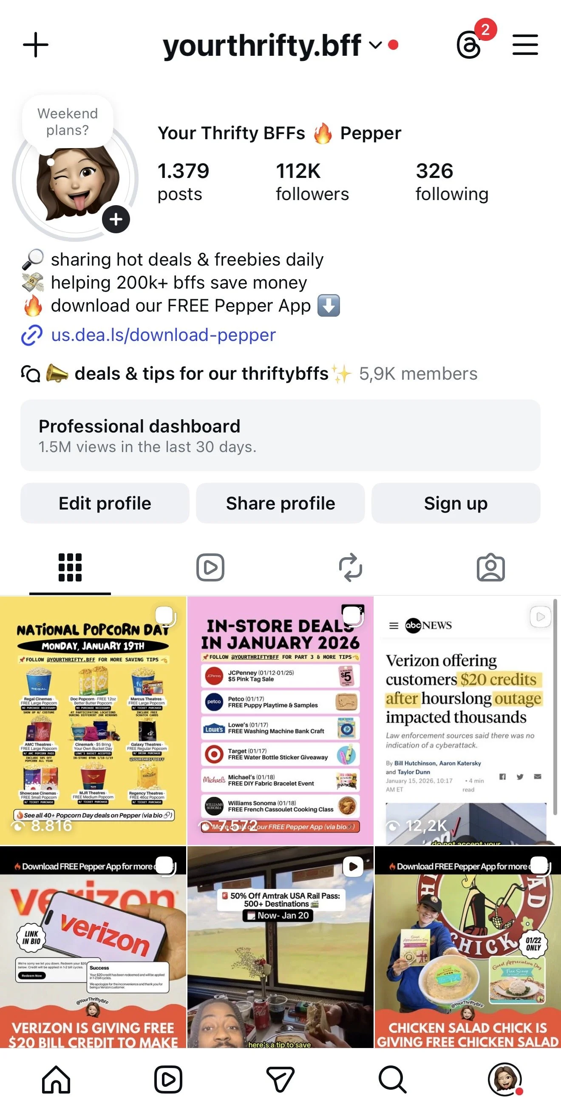Tap the Sign up button
Screen dimensions: 561x1111
(x=456, y=503)
